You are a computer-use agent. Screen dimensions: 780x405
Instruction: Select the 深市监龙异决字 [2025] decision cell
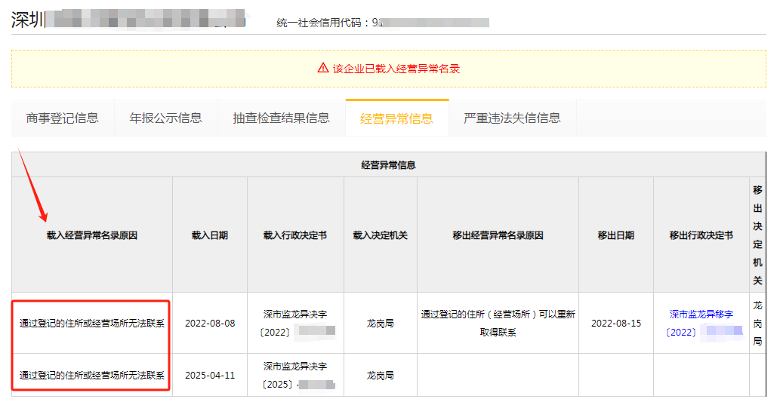295,375
